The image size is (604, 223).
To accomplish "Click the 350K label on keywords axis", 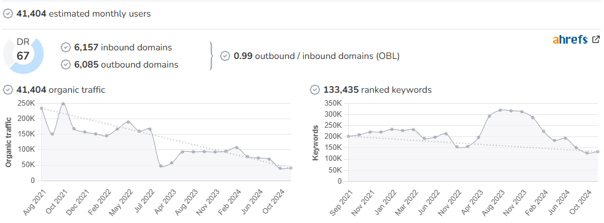I will pos(333,103).
